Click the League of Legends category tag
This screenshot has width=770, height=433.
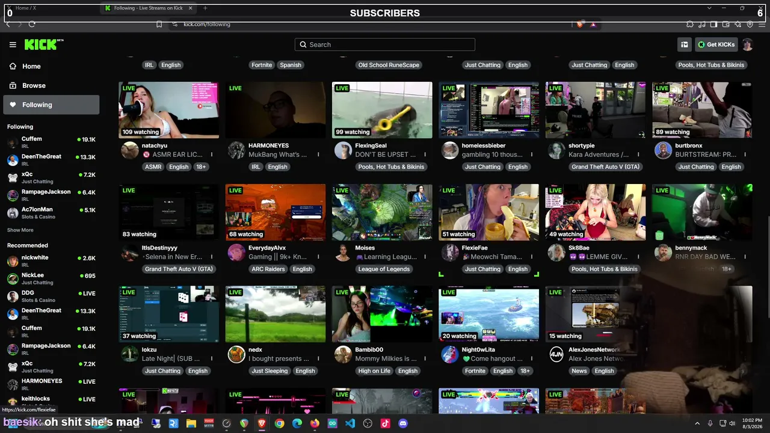pyautogui.click(x=384, y=269)
